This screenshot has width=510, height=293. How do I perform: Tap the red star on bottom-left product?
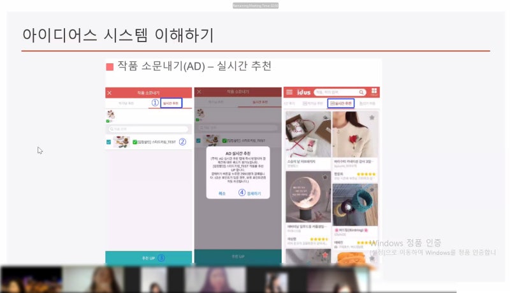(325, 255)
